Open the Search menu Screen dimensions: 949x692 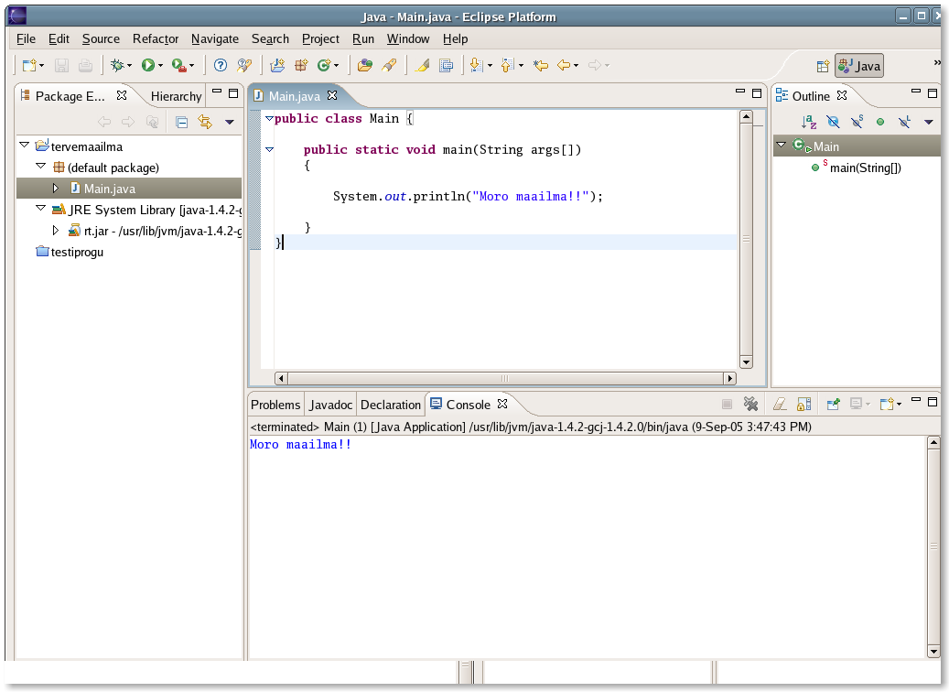tap(270, 38)
